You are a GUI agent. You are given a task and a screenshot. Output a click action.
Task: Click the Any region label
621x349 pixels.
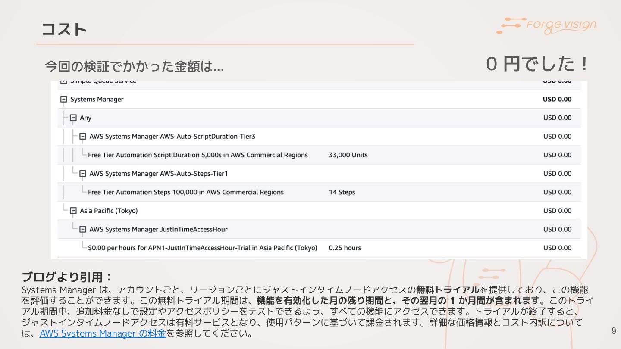point(85,118)
